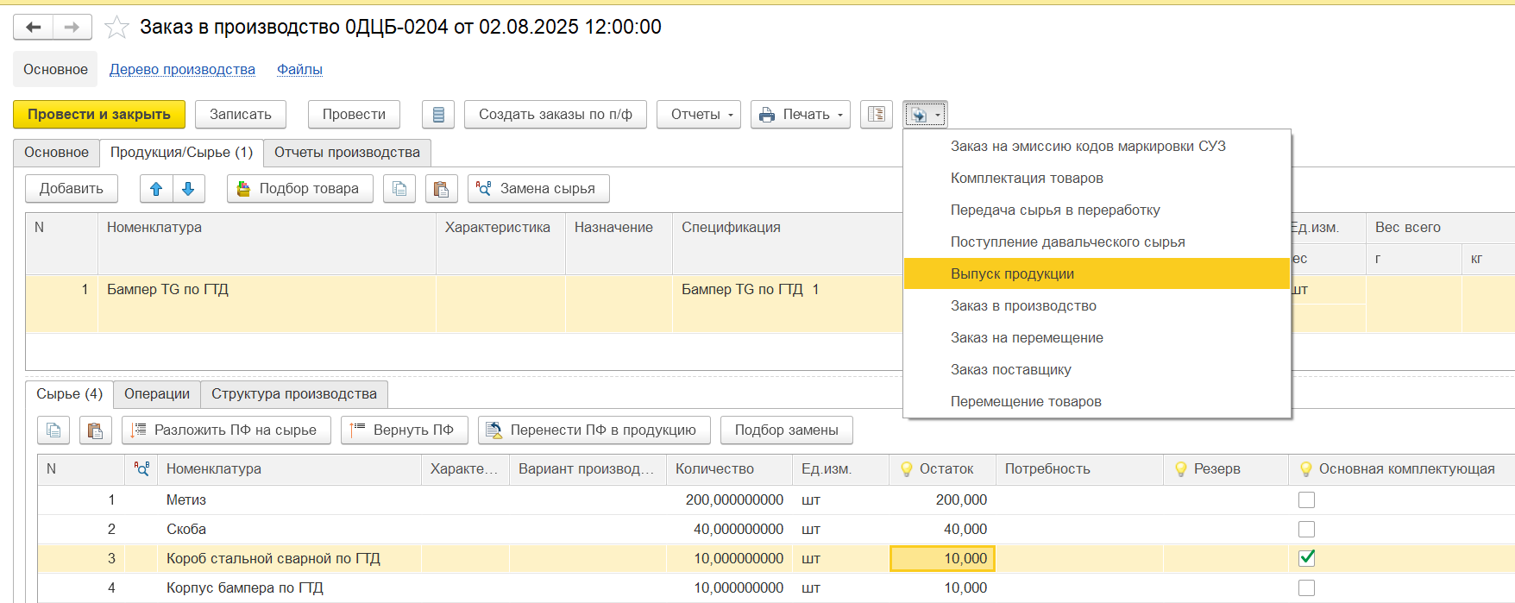Click the Остаток cell for Короб стальной
1515x603 pixels.
[942, 559]
